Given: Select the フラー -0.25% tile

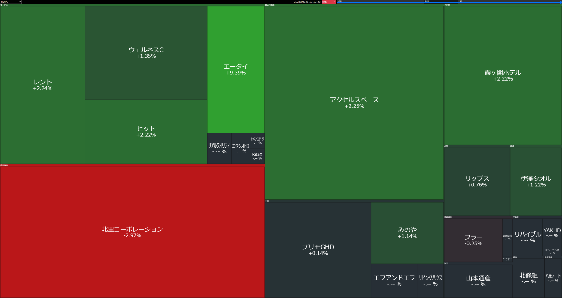Looking at the screenshot, I should click(473, 240).
